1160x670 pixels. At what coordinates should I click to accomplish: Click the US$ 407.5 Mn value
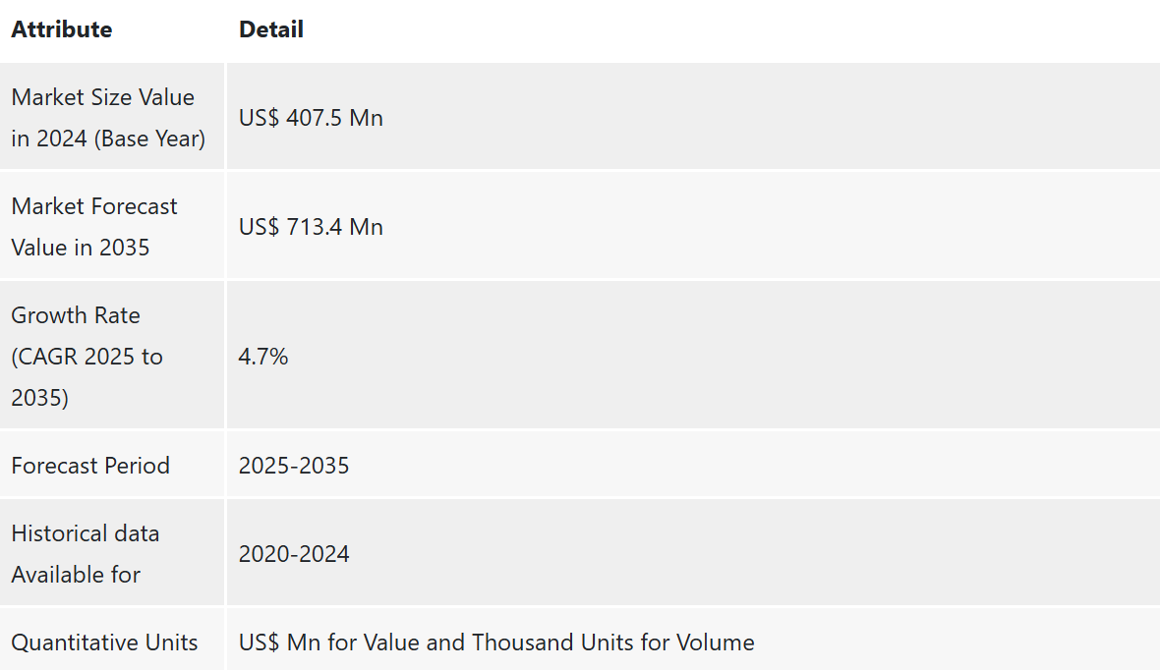click(311, 118)
